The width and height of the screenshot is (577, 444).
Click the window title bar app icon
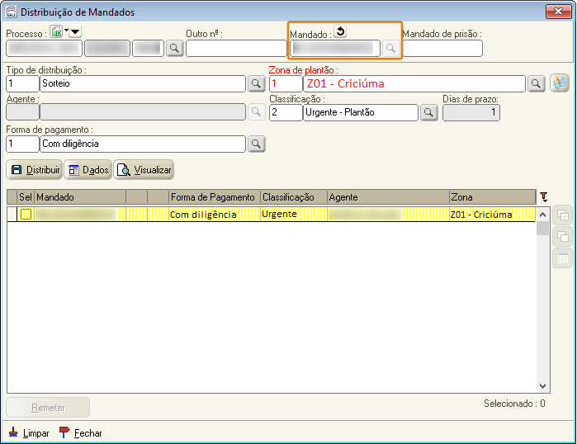click(11, 12)
